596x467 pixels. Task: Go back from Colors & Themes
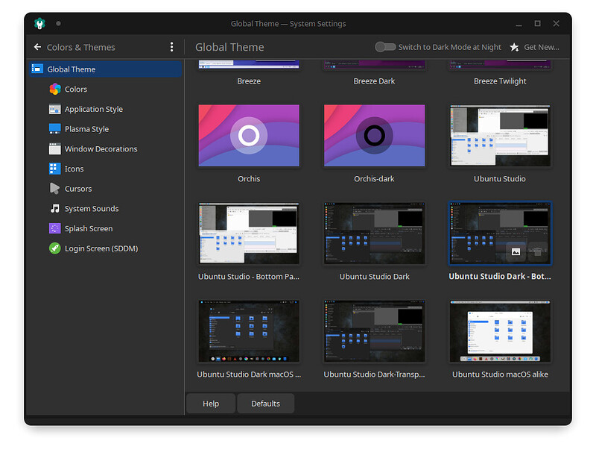(x=37, y=47)
